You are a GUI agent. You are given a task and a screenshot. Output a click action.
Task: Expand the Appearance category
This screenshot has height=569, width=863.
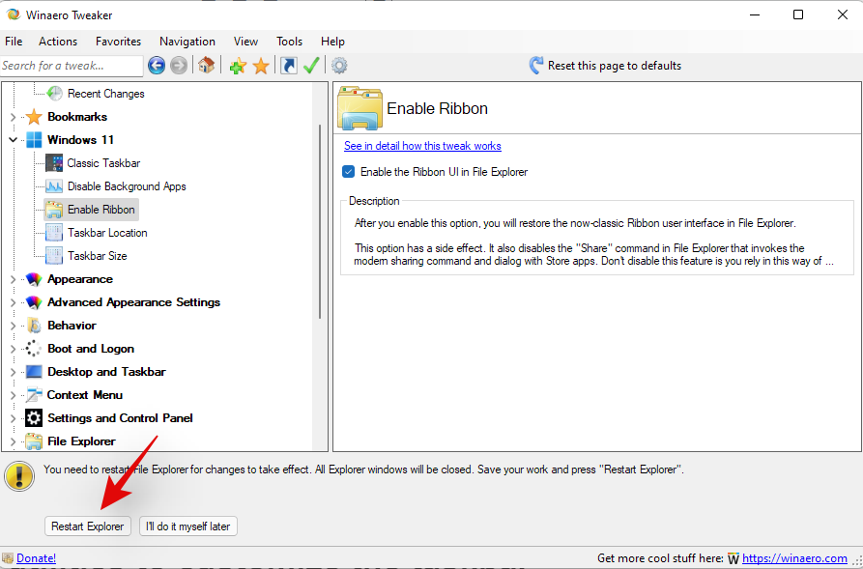(13, 279)
